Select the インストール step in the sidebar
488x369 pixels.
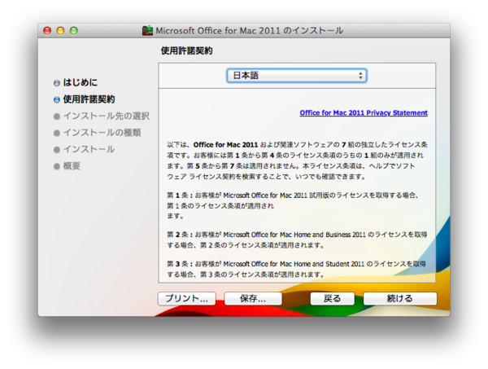coord(89,149)
